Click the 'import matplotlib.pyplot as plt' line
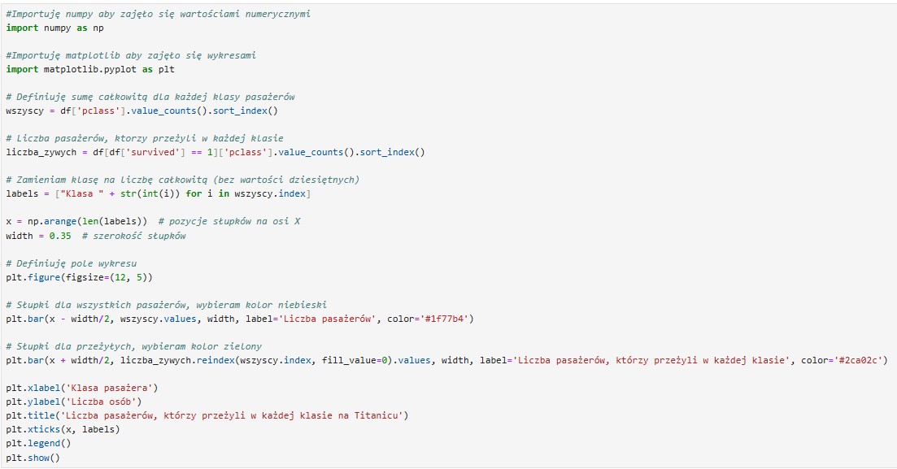 point(85,69)
